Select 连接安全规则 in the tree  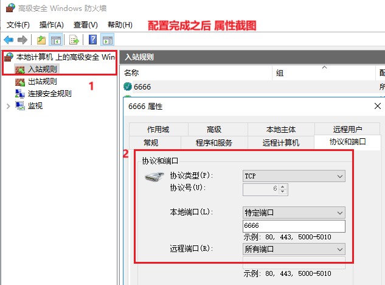tap(50, 93)
